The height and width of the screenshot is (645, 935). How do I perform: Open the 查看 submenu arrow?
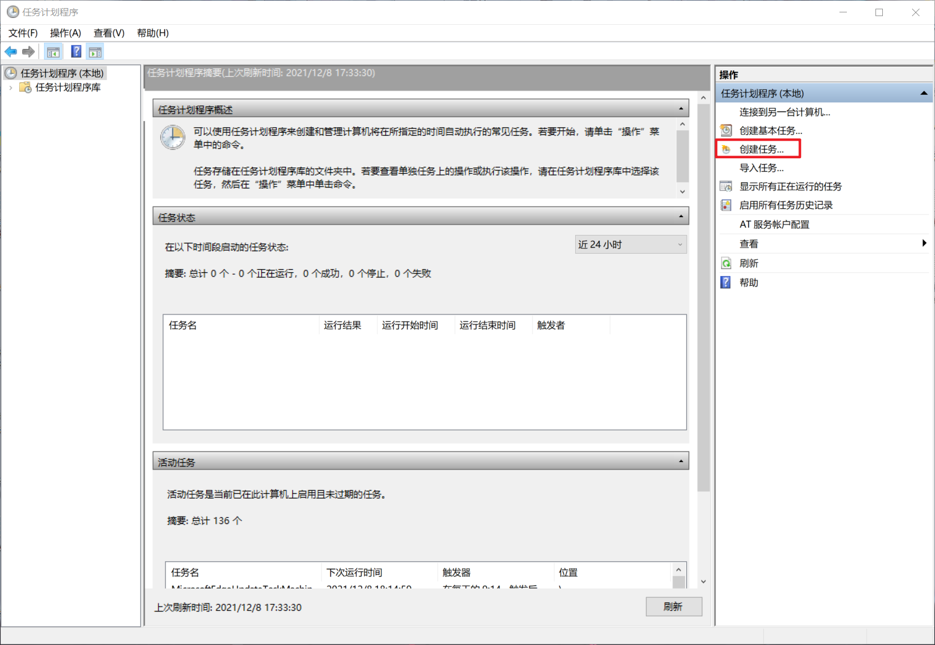924,243
